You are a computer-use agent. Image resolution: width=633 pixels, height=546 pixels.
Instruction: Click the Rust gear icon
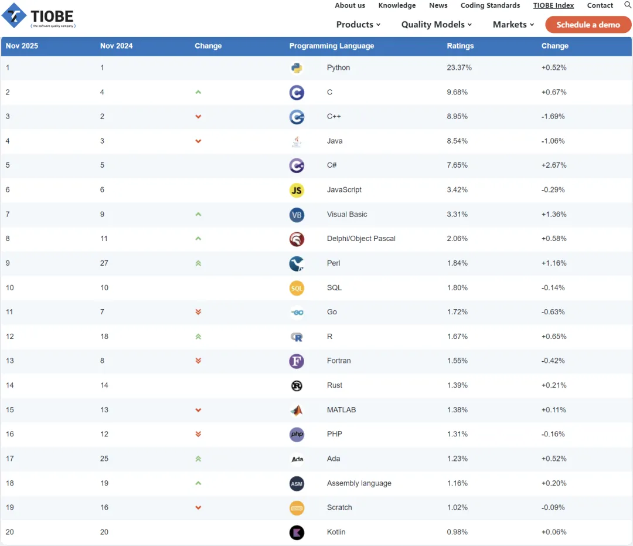(297, 386)
